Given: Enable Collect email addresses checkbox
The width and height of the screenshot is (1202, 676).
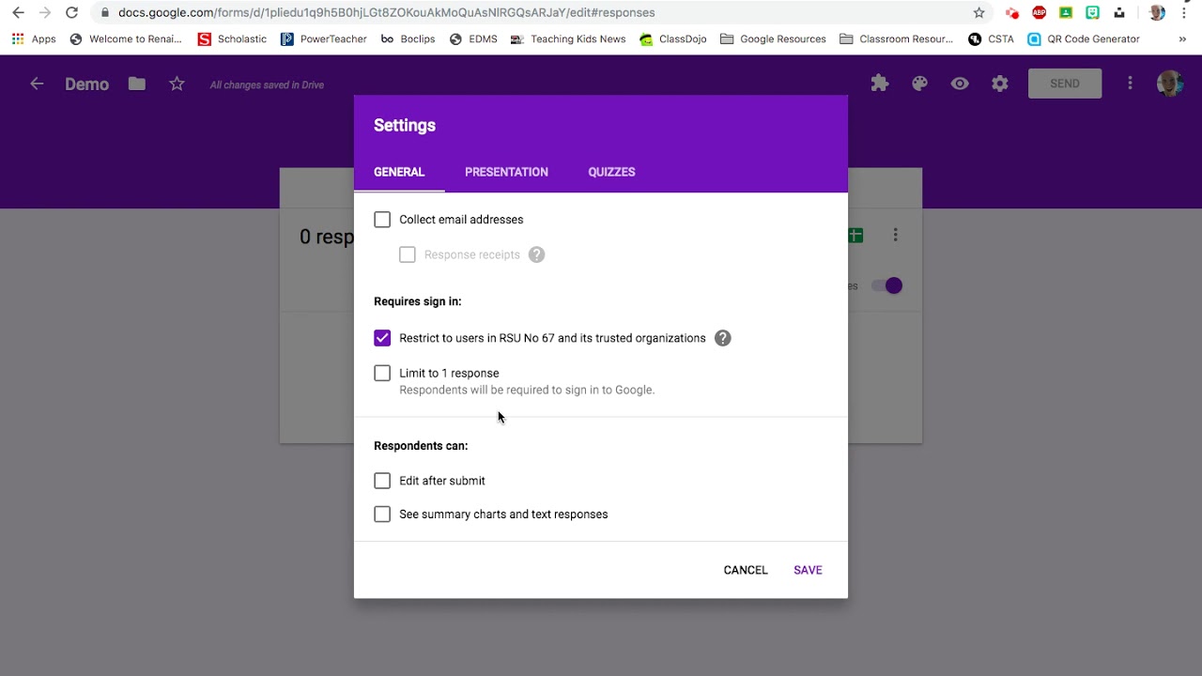Looking at the screenshot, I should 382,220.
